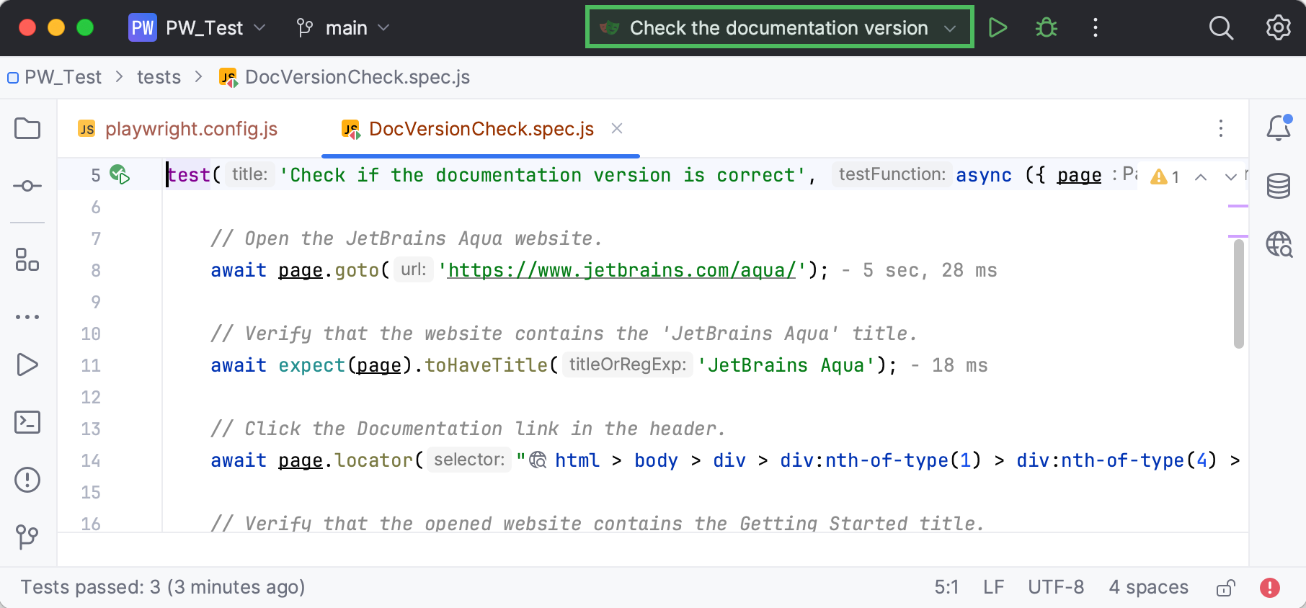Open Commit tool window
This screenshot has height=608, width=1306.
coord(27,186)
